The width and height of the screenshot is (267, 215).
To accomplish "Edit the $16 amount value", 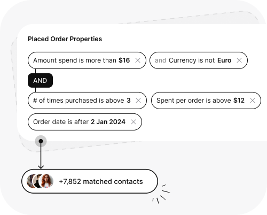I will [x=124, y=60].
